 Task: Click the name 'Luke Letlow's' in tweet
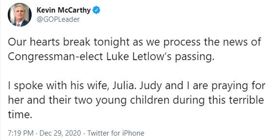click(x=139, y=56)
